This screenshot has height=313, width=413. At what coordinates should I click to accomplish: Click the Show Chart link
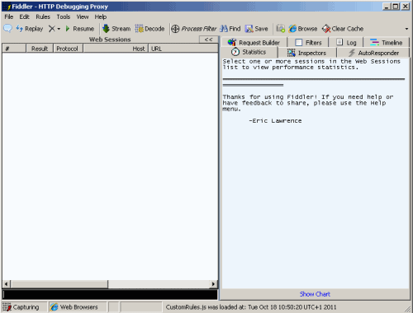tap(315, 294)
